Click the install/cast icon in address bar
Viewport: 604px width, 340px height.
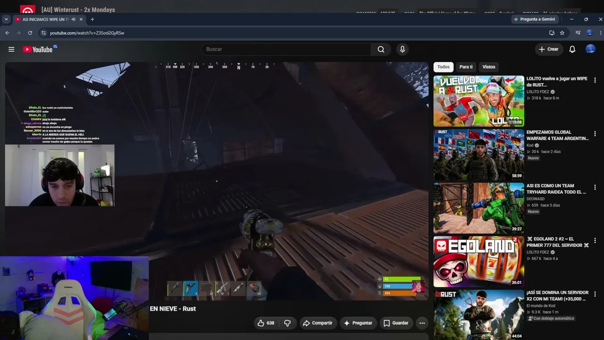[x=552, y=33]
